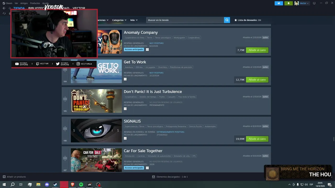Open the Amigos menu
Viewport: 335px width, 188px height.
(24, 3)
